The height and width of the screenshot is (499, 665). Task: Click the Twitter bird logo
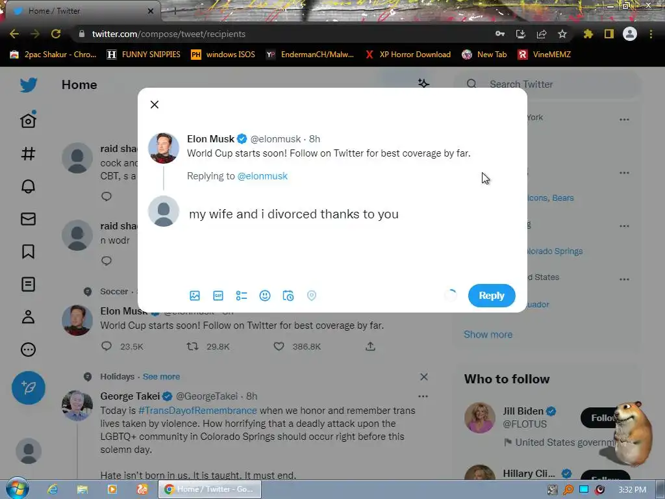click(x=29, y=85)
